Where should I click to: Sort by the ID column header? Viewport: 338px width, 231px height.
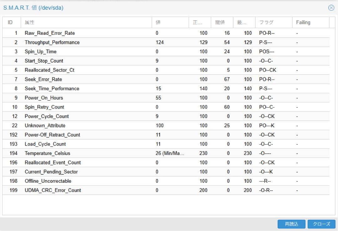10,23
